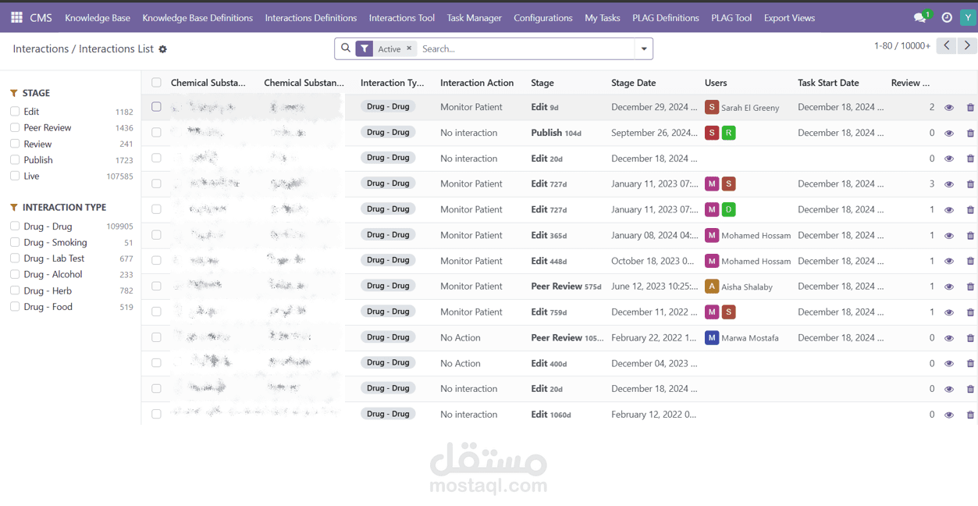Check the Drug - Drug type filter
The image size is (978, 506).
(15, 226)
